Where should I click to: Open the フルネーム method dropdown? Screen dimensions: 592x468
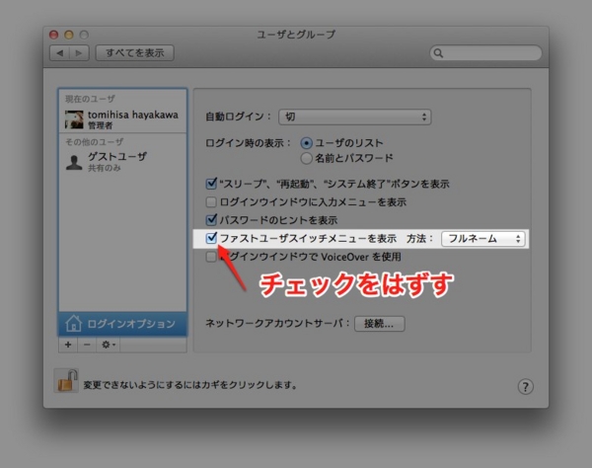pos(483,239)
